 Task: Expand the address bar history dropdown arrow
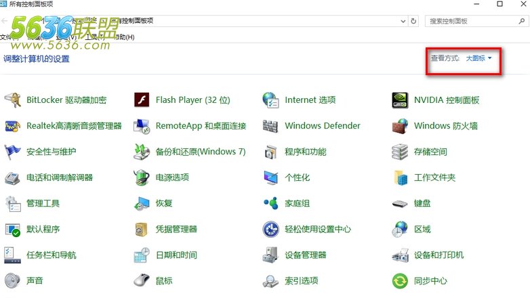pos(403,21)
